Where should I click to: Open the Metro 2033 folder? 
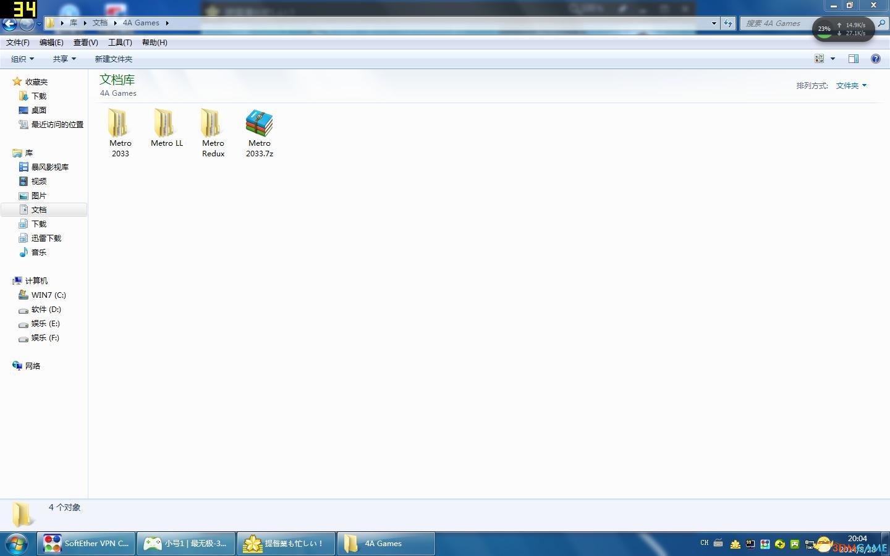pyautogui.click(x=120, y=132)
